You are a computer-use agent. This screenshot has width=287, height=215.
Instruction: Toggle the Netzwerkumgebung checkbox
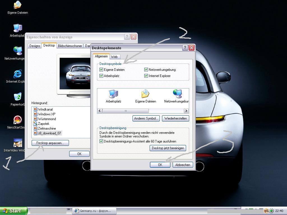(146, 69)
